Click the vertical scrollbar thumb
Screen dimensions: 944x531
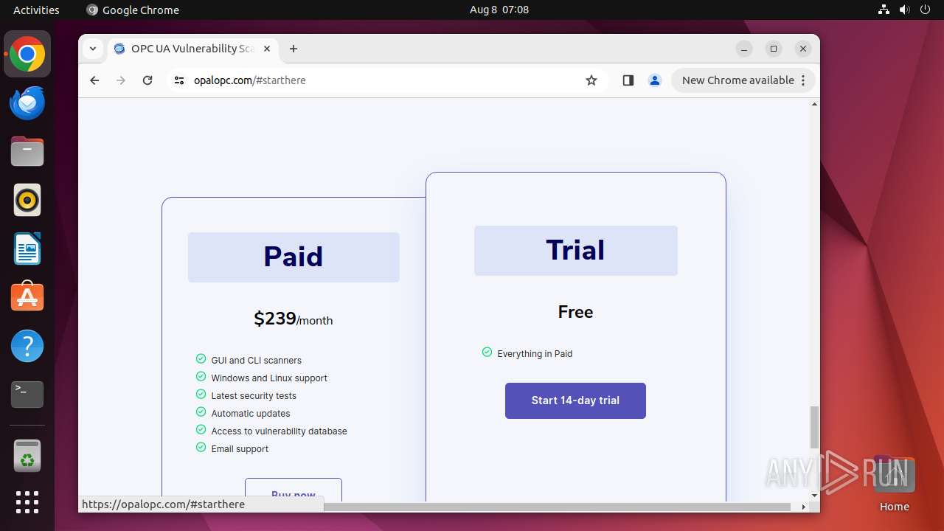814,426
